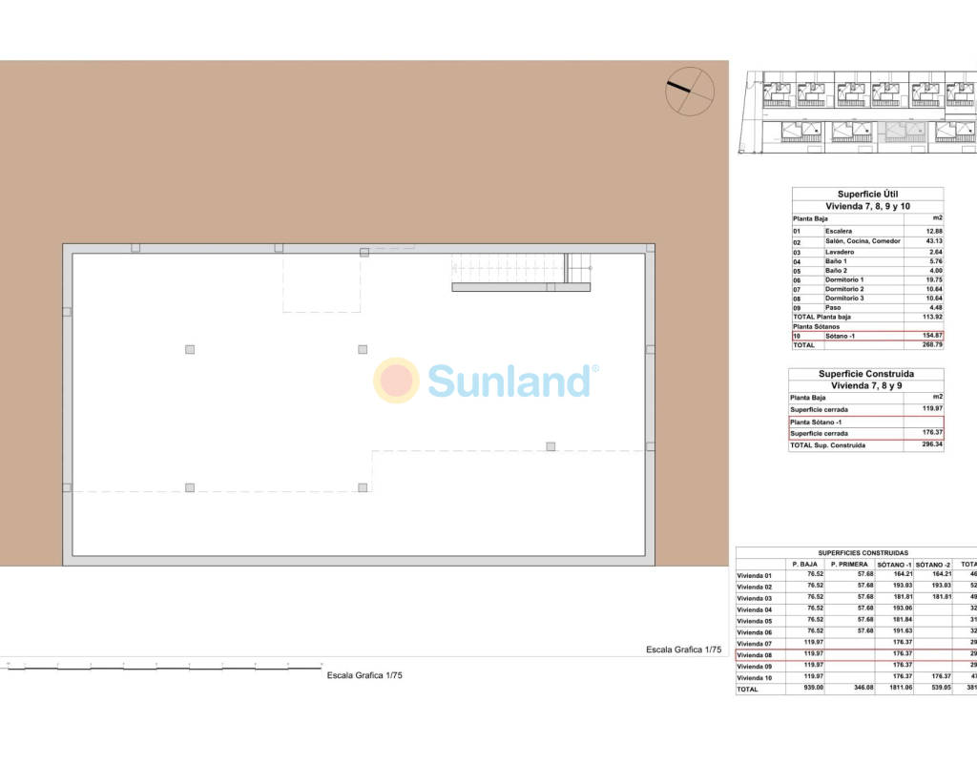Click the P. PRIMERA column header
This screenshot has width=977, height=763.
click(x=849, y=565)
